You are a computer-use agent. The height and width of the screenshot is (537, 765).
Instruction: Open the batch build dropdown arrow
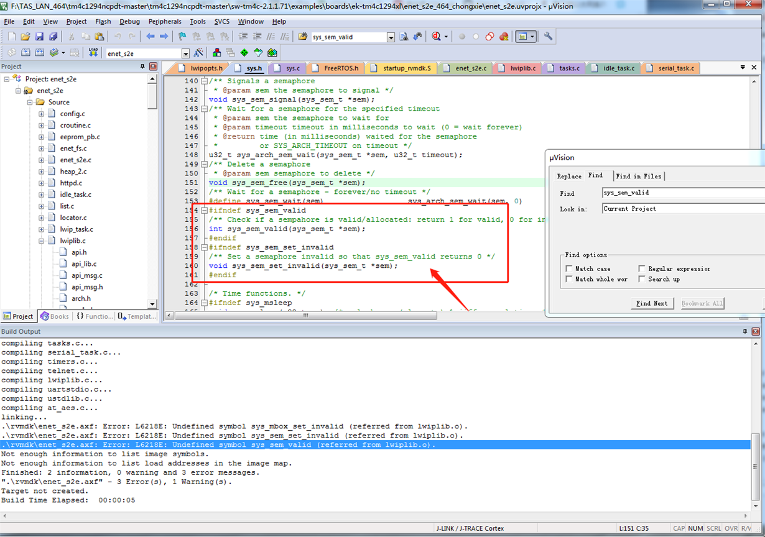63,53
